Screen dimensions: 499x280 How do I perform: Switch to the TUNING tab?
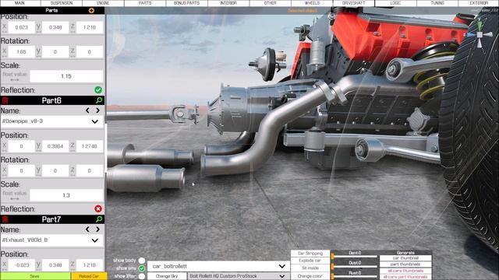[x=437, y=3]
